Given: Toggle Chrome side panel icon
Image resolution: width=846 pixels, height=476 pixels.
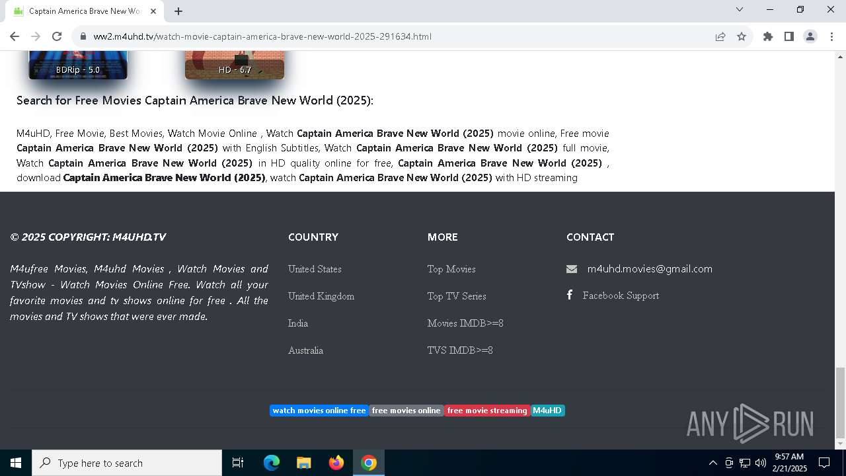Looking at the screenshot, I should pos(789,36).
